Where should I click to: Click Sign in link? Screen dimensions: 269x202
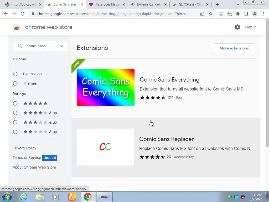point(250,27)
